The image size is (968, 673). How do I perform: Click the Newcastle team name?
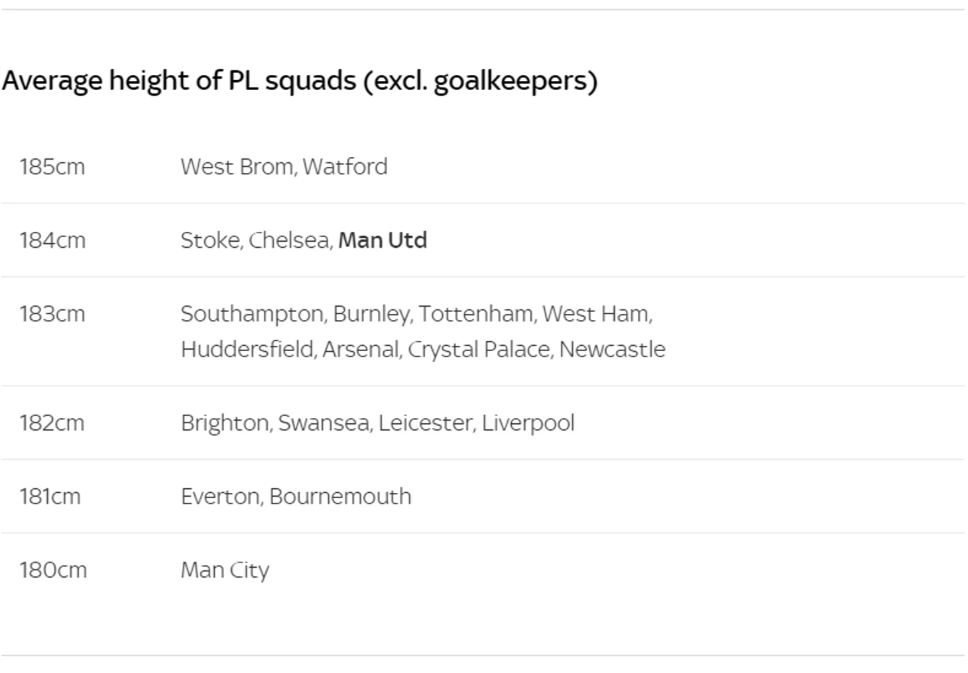click(612, 350)
